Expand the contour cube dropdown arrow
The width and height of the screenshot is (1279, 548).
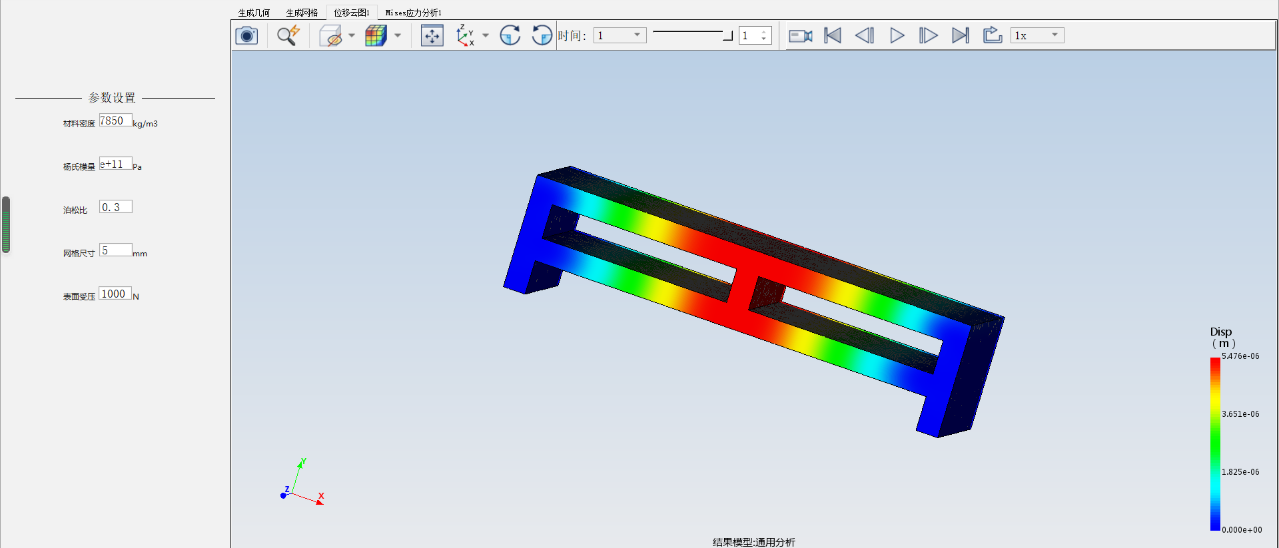(398, 35)
